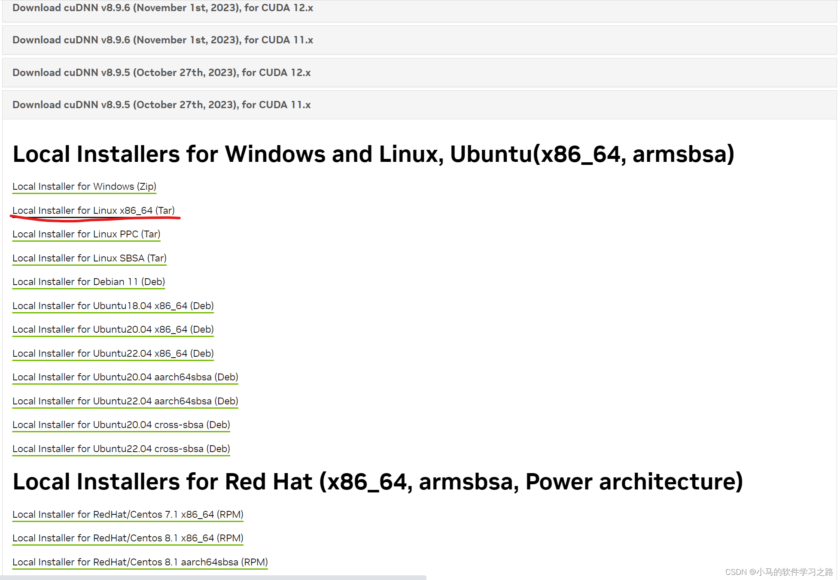Download RedHat/Centos 7.1 x86_64 RPM installer
Screen dimensions: 840x580
click(x=128, y=514)
